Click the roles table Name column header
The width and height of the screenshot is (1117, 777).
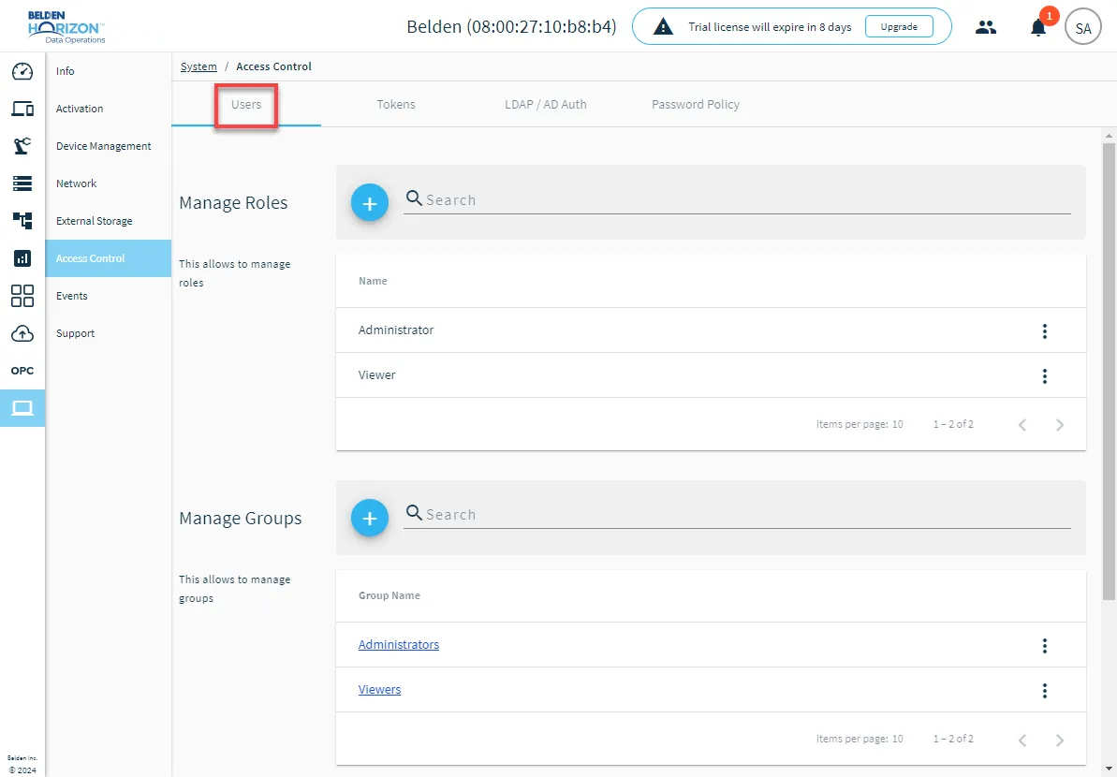pos(373,282)
